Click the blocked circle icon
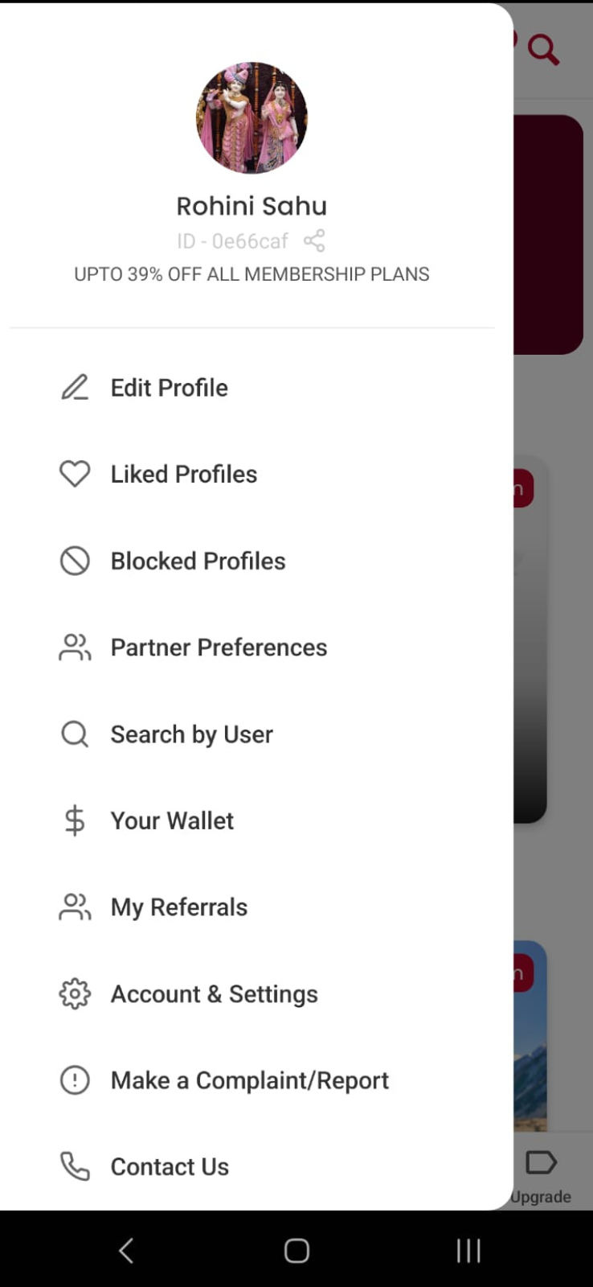 tap(75, 561)
